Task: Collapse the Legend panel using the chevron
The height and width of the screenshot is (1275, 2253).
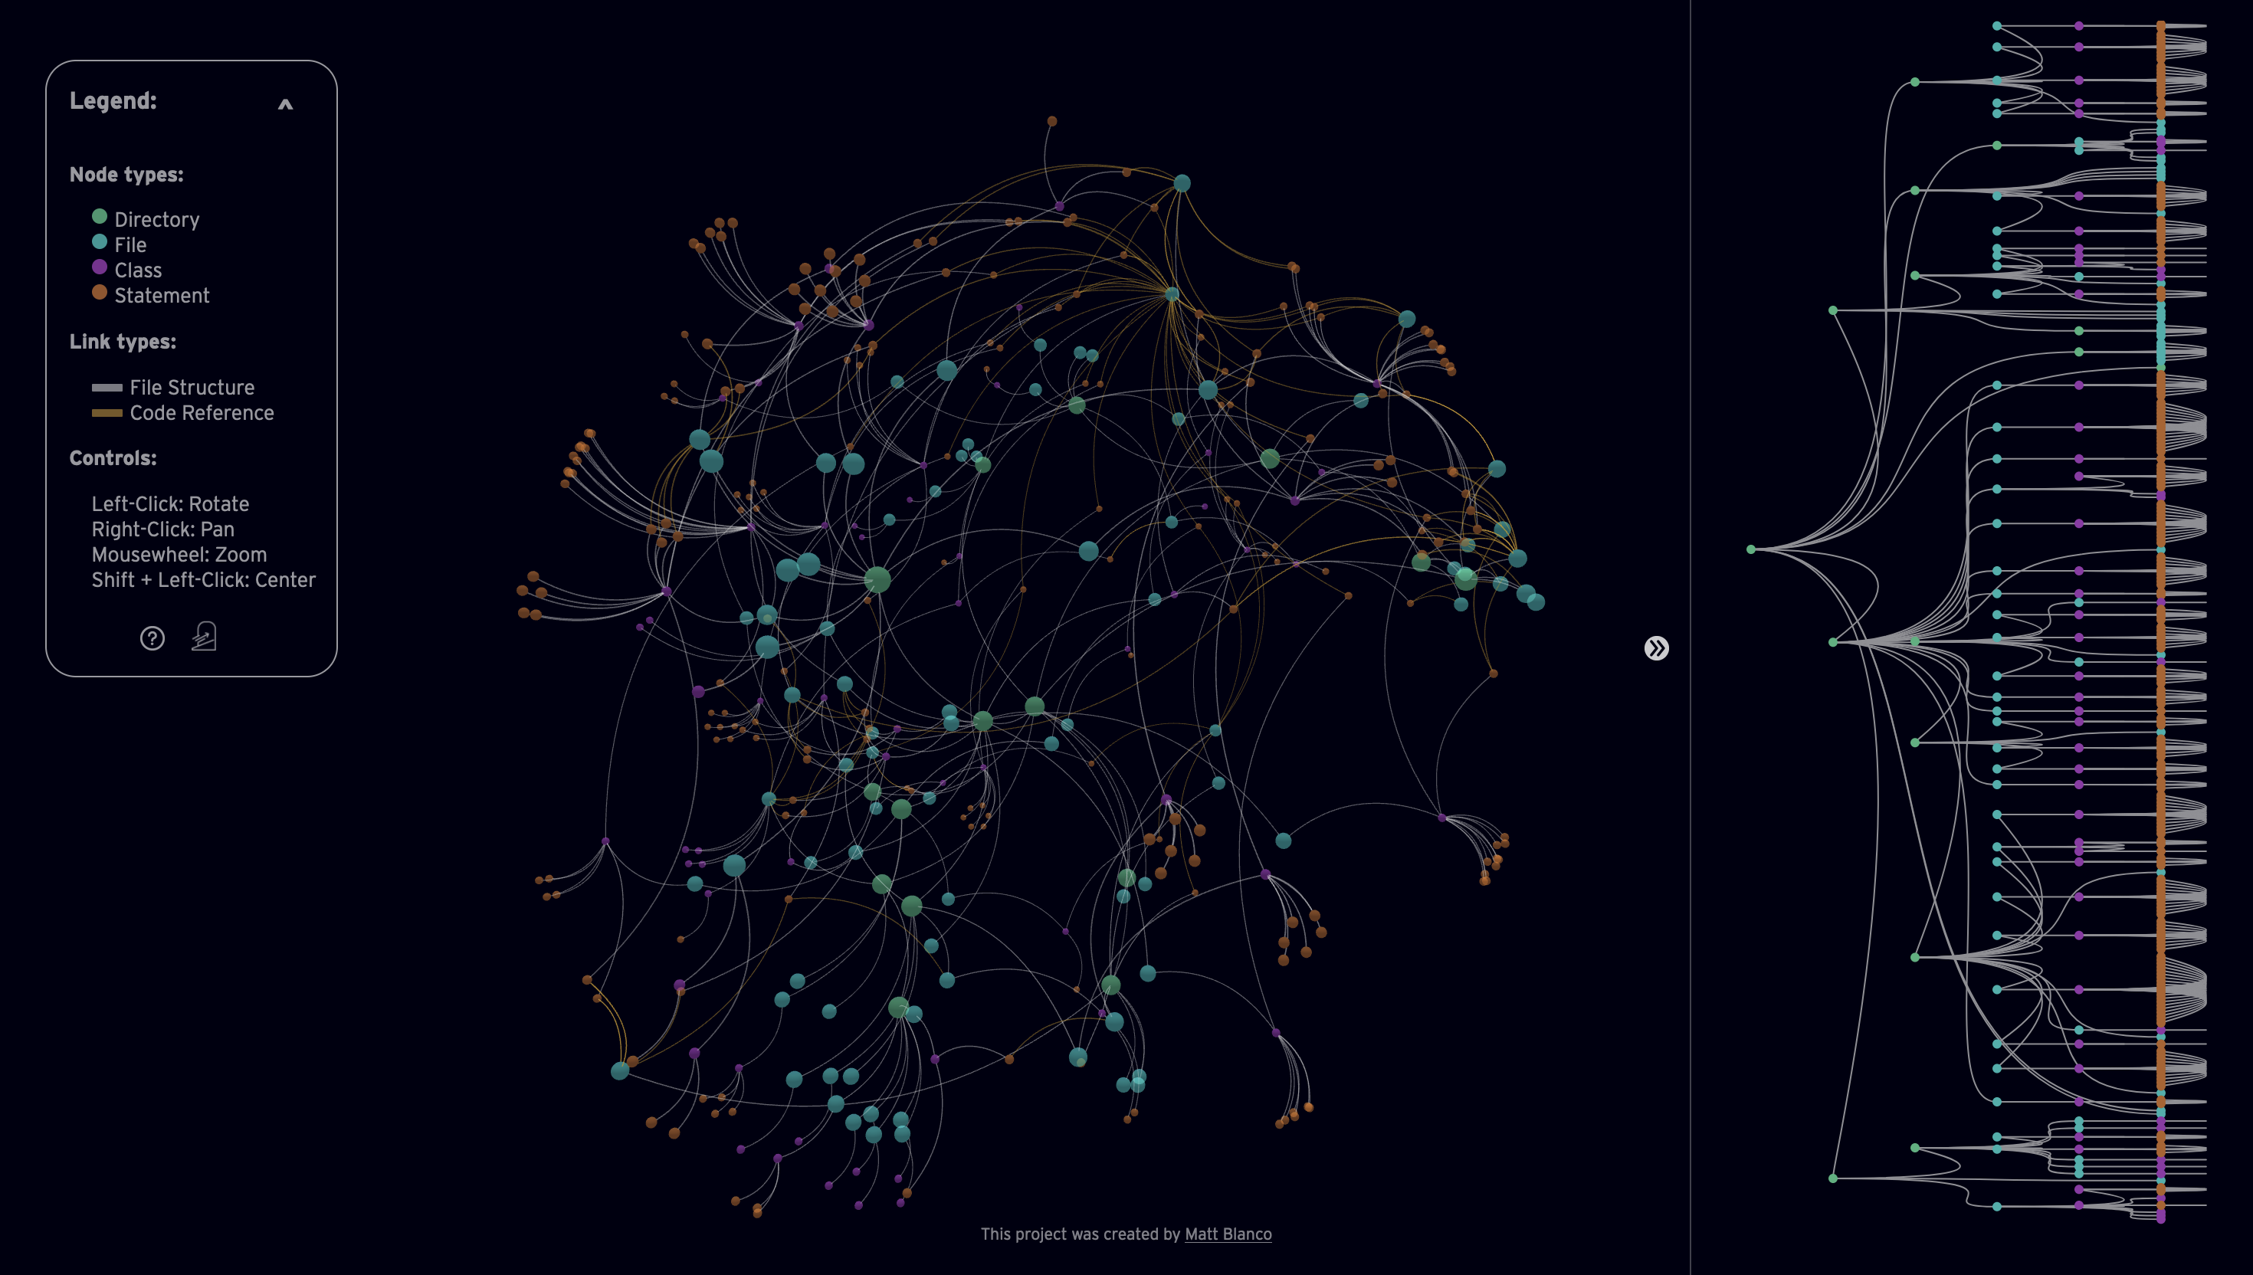Action: (x=285, y=103)
